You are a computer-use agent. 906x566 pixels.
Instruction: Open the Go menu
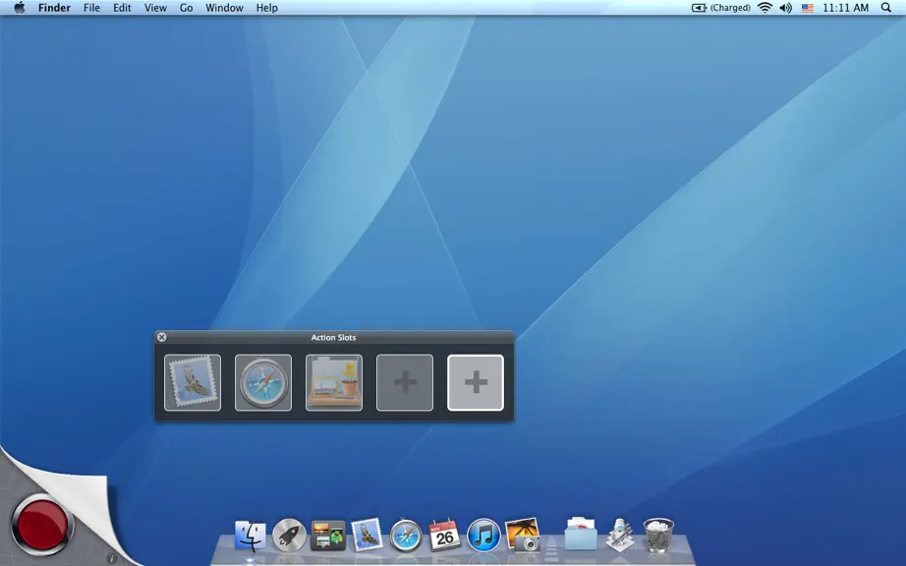pos(186,8)
